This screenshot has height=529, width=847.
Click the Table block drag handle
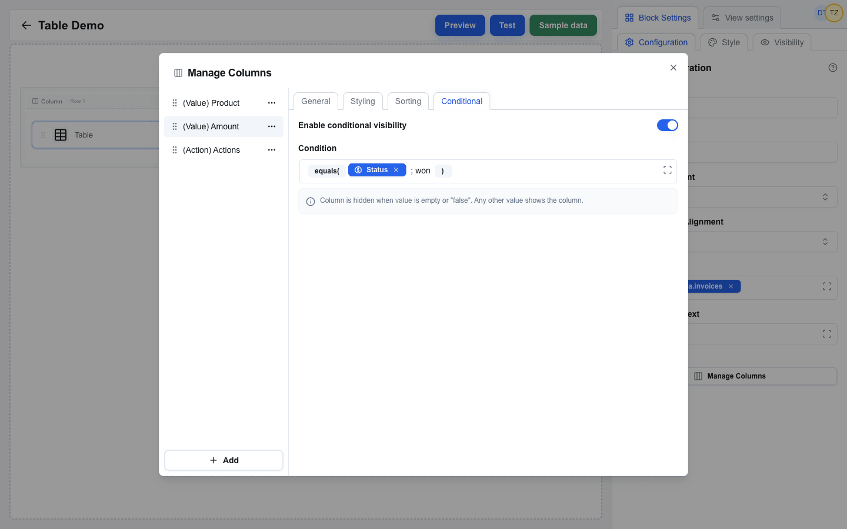(43, 135)
